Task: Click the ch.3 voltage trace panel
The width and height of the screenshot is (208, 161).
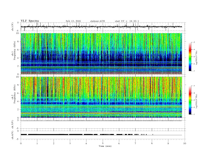Action: point(103,124)
